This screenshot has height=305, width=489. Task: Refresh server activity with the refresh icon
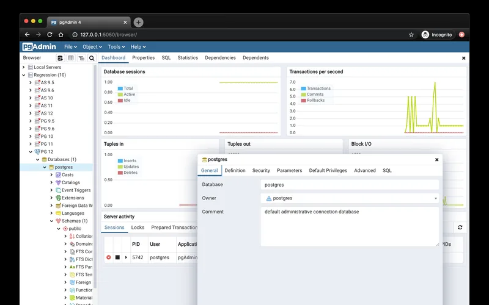pos(460,228)
